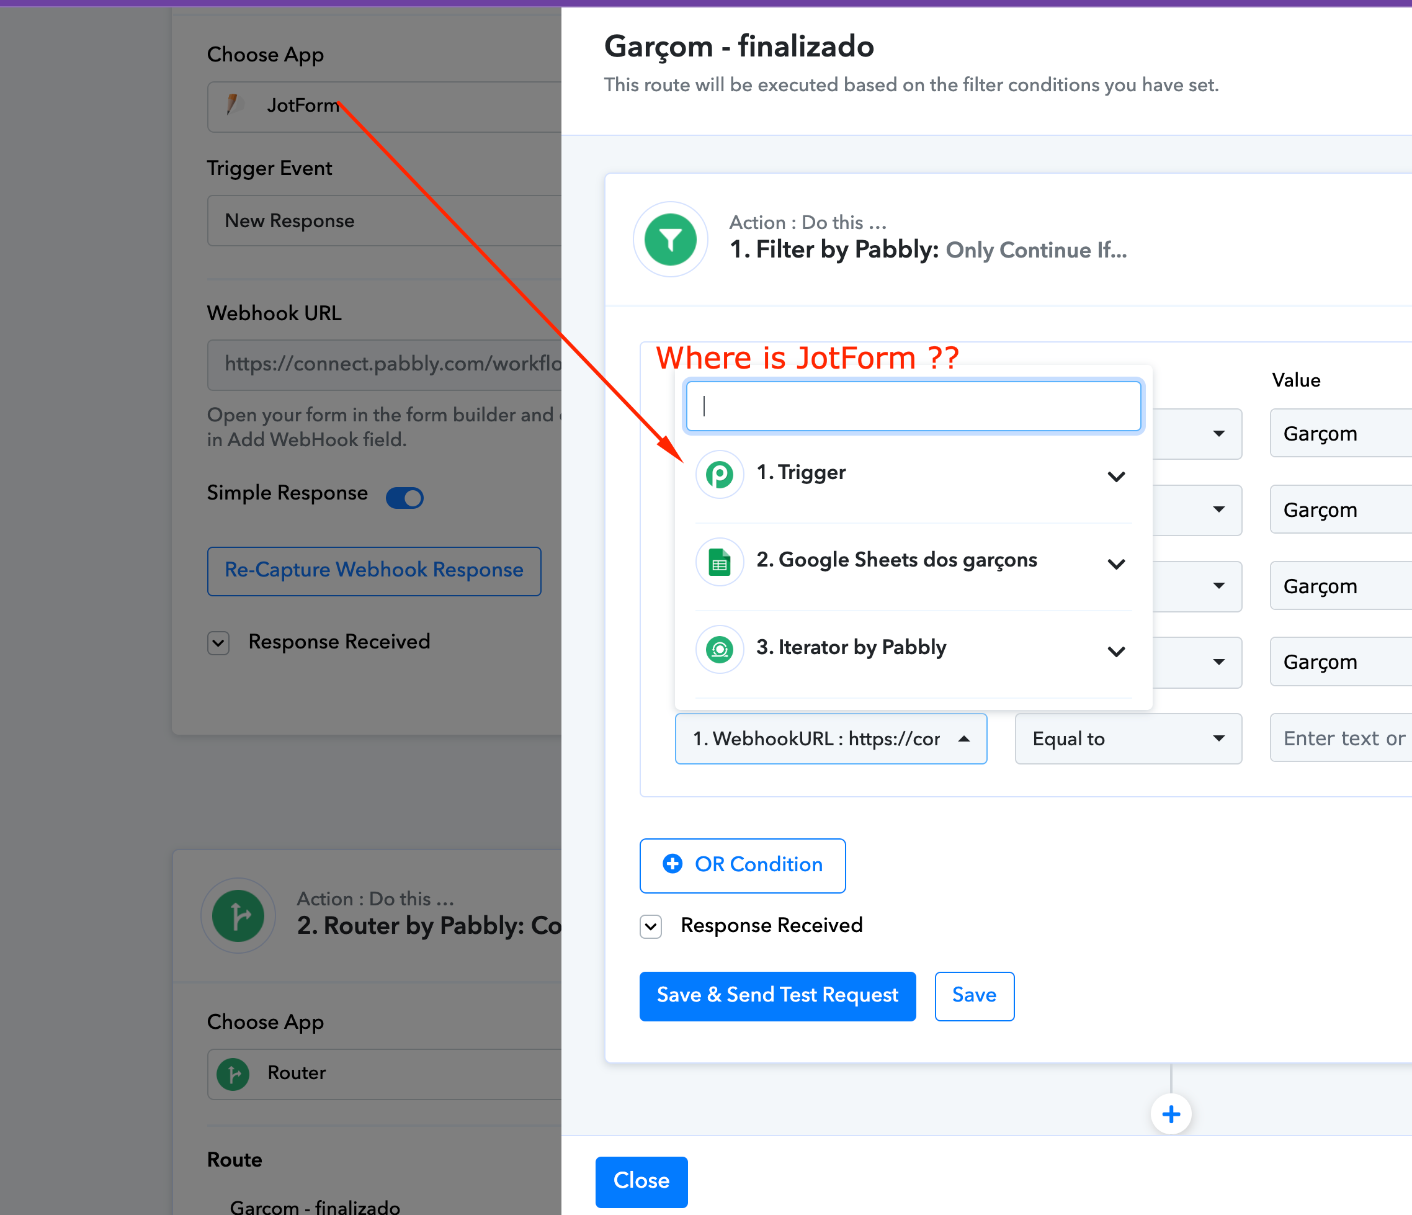This screenshot has height=1215, width=1412.
Task: Click the small Router icon in Choose App
Action: 233,1074
